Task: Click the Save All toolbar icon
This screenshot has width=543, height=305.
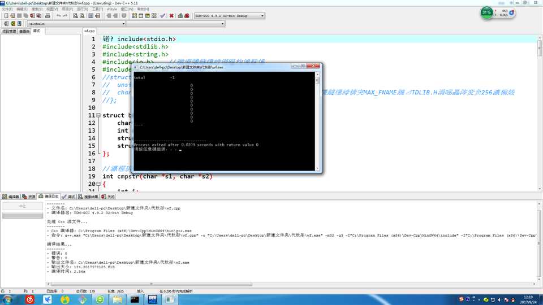Action: (25, 16)
